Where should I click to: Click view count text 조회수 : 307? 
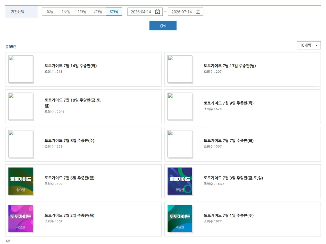pyautogui.click(x=53, y=221)
